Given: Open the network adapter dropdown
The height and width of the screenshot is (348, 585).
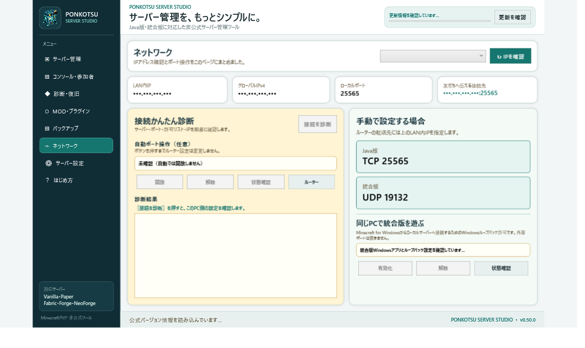Looking at the screenshot, I should coord(433,56).
